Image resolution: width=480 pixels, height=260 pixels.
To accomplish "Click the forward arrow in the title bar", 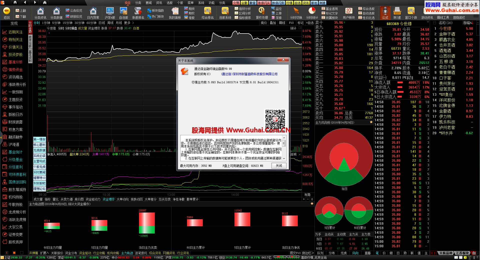I will pyautogui.click(x=35, y=2).
